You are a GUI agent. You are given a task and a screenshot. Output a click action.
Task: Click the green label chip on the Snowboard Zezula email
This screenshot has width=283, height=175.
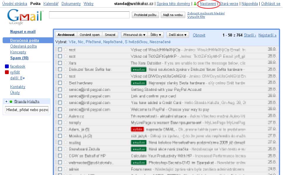pos(139,149)
